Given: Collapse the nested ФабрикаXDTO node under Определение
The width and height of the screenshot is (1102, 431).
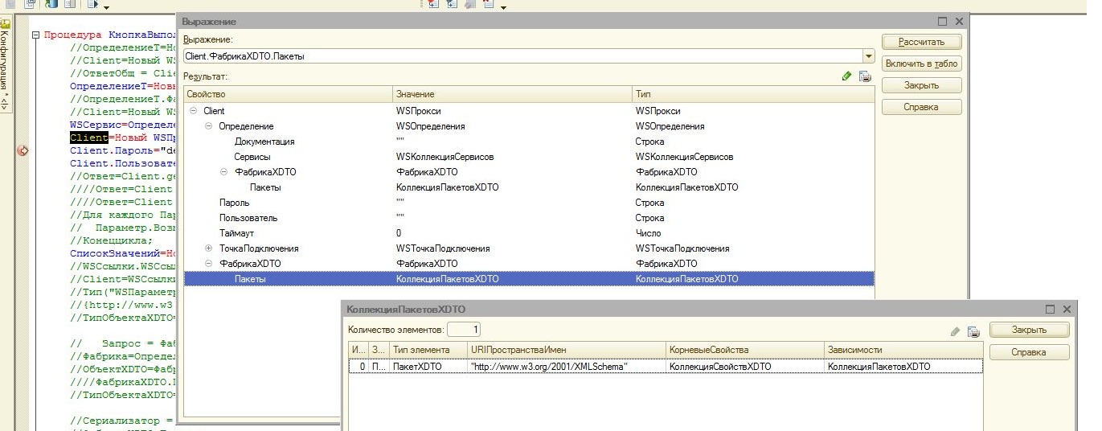Looking at the screenshot, I should [x=224, y=172].
